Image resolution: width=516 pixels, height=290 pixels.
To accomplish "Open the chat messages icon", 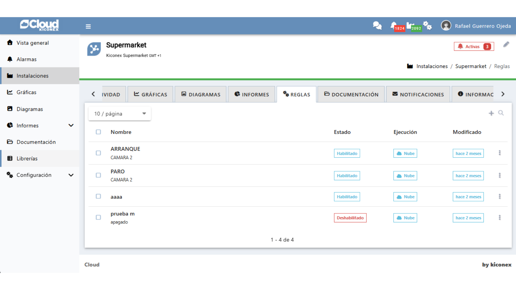I will pos(377,26).
